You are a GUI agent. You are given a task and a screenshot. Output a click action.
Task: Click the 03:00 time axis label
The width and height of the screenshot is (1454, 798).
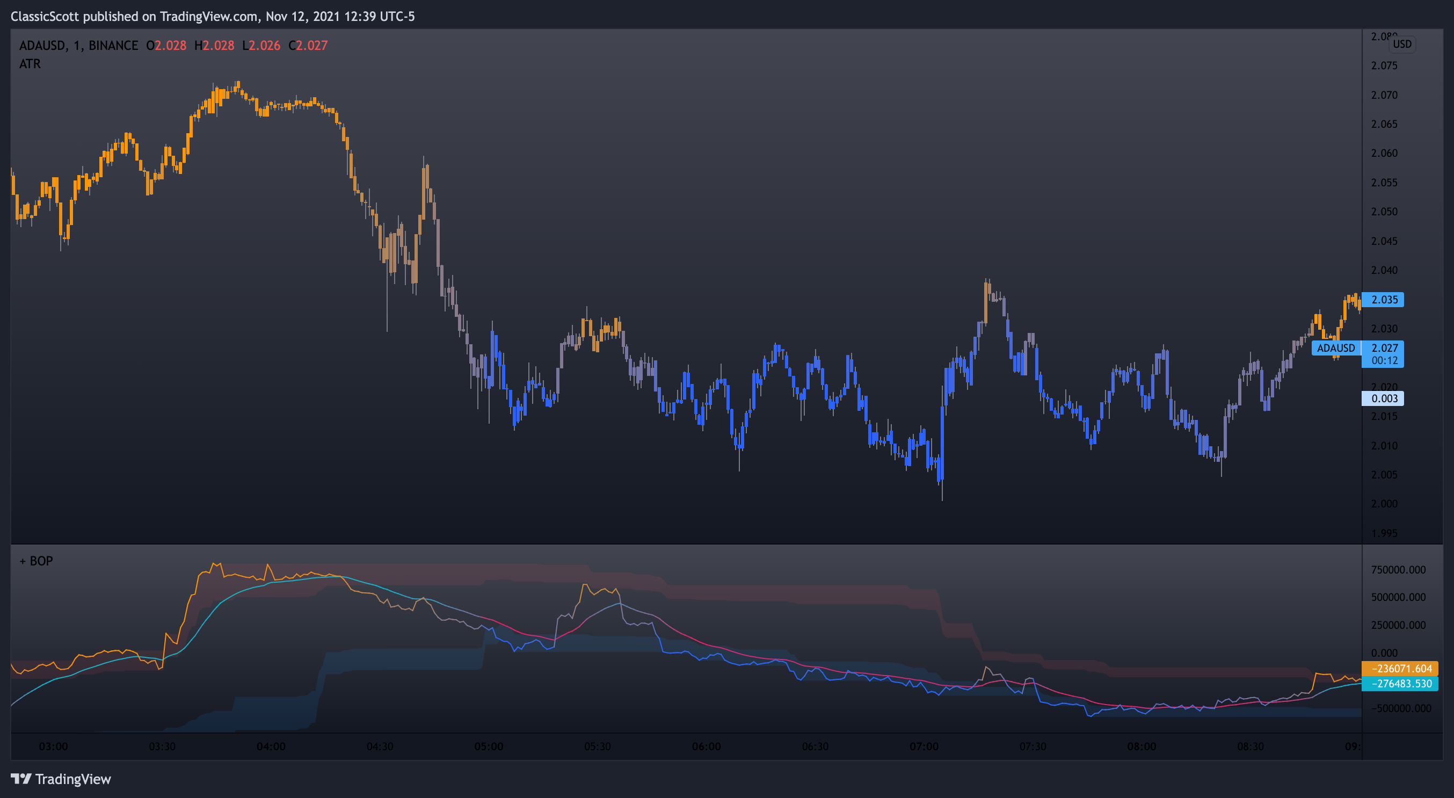53,746
